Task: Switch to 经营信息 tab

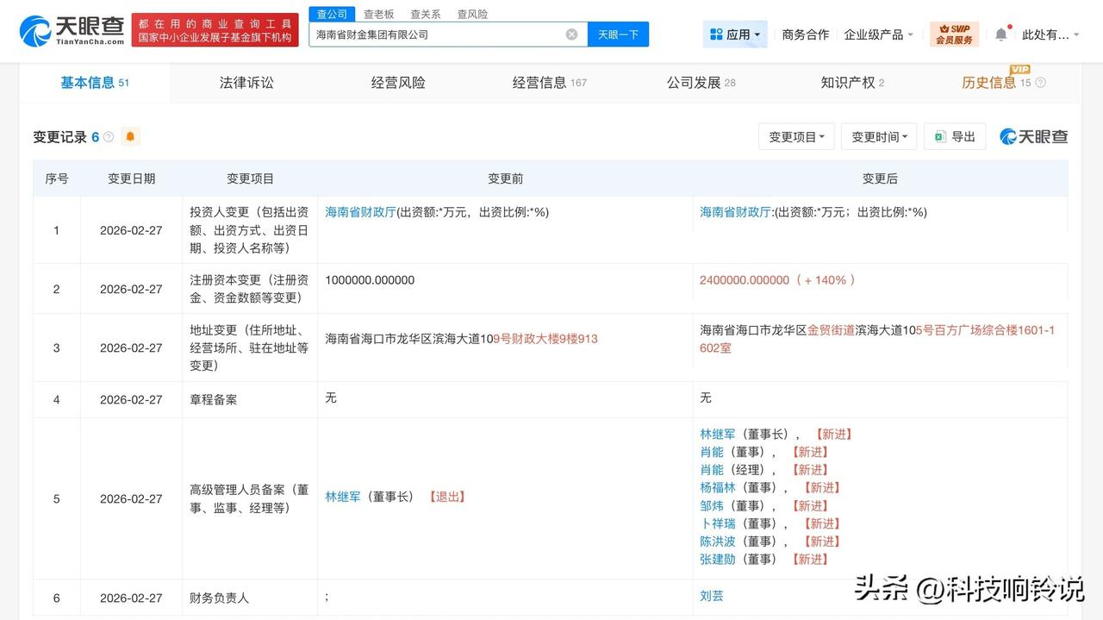Action: 550,83
